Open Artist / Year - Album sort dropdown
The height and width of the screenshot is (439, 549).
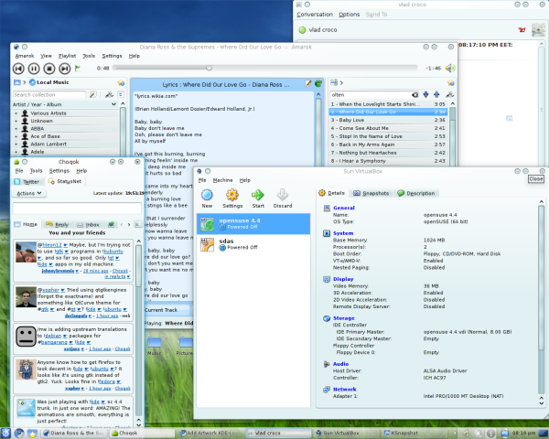(x=113, y=104)
